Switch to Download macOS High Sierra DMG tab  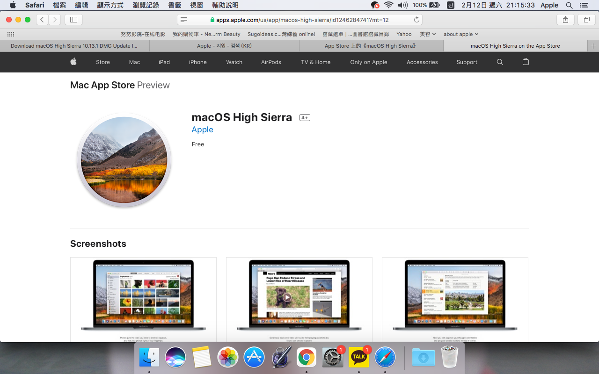coord(74,46)
